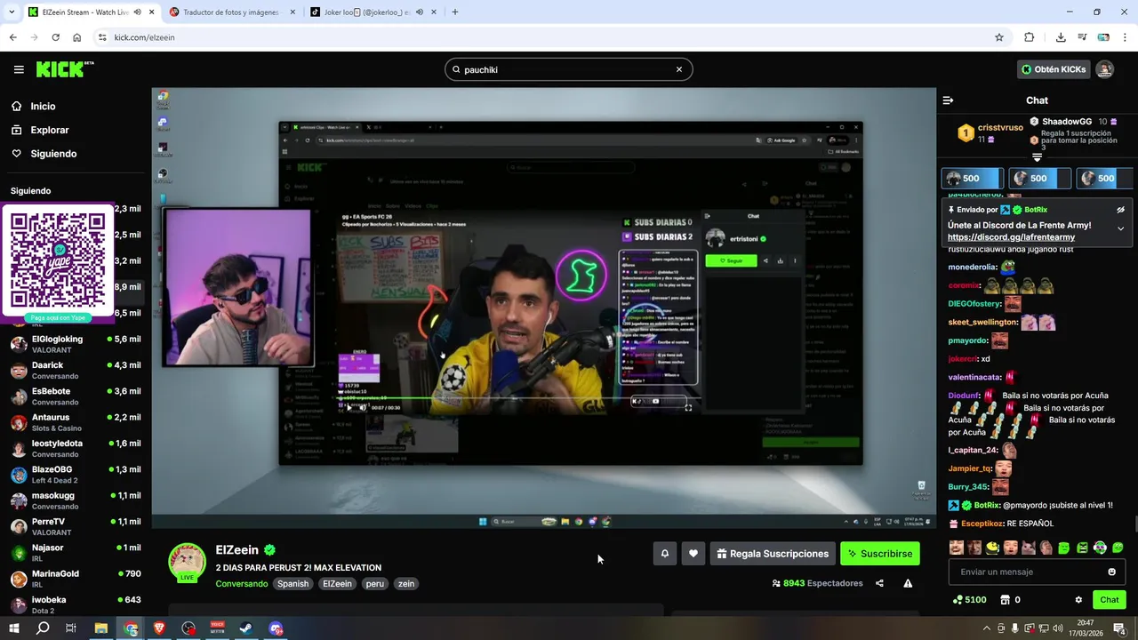Report the stream with the warning icon
This screenshot has width=1138, height=640.
(908, 583)
